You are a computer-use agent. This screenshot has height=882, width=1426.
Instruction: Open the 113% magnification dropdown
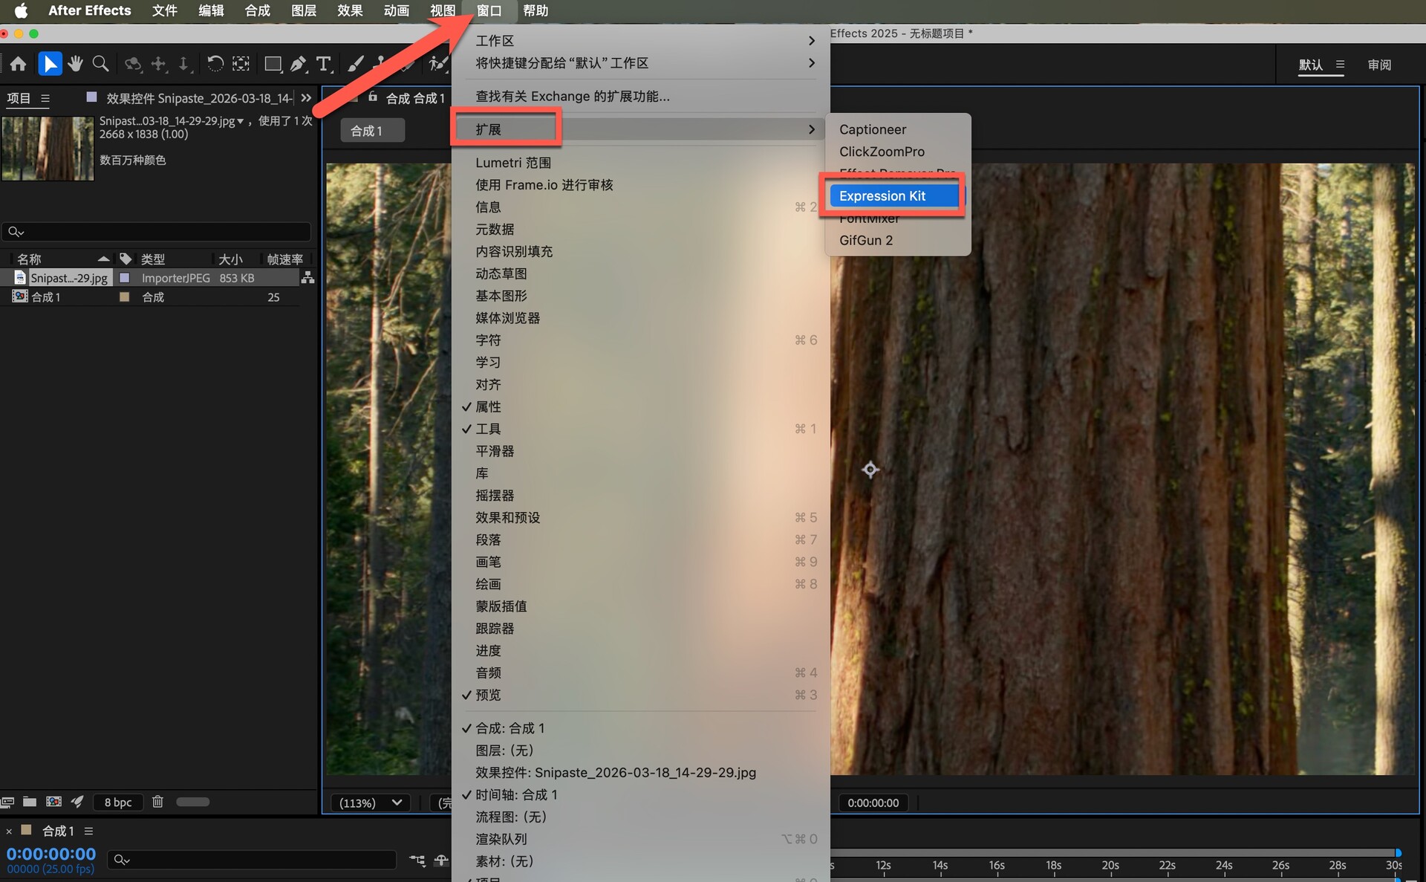pyautogui.click(x=370, y=802)
